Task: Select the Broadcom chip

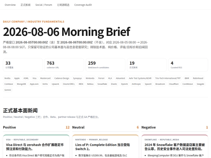Action: tap(160, 84)
